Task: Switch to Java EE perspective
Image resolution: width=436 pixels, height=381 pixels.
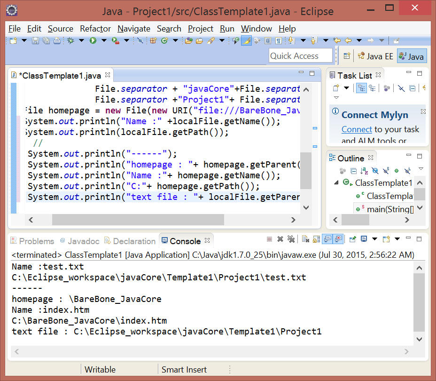Action: point(375,56)
